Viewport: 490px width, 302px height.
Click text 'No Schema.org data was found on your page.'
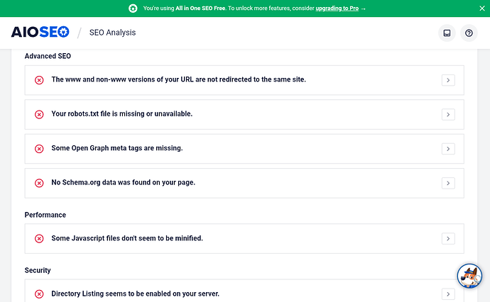(124, 182)
